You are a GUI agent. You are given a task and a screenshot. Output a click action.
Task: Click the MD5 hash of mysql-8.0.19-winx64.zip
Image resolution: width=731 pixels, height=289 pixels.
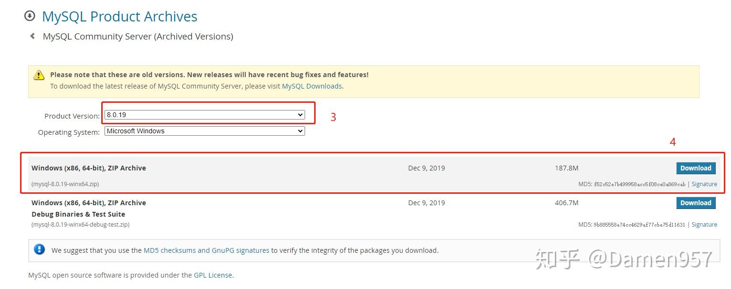639,184
